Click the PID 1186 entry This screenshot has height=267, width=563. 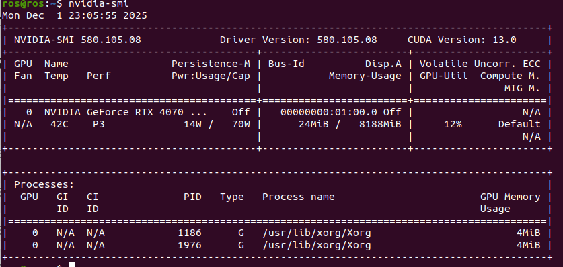point(190,233)
